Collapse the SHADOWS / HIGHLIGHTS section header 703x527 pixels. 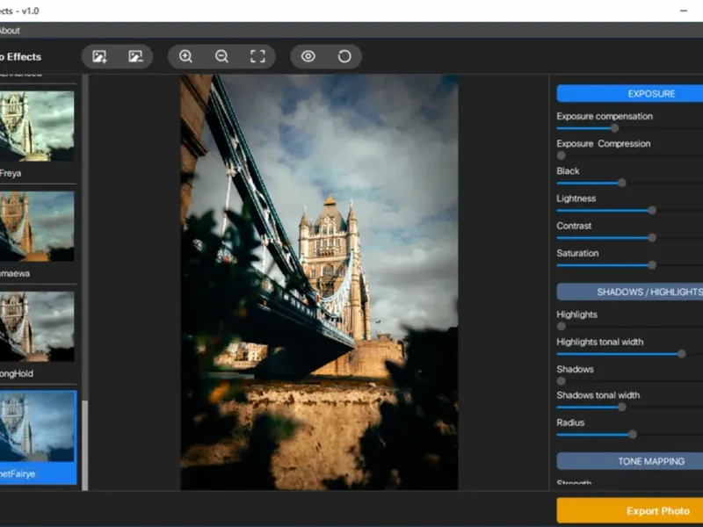(630, 292)
